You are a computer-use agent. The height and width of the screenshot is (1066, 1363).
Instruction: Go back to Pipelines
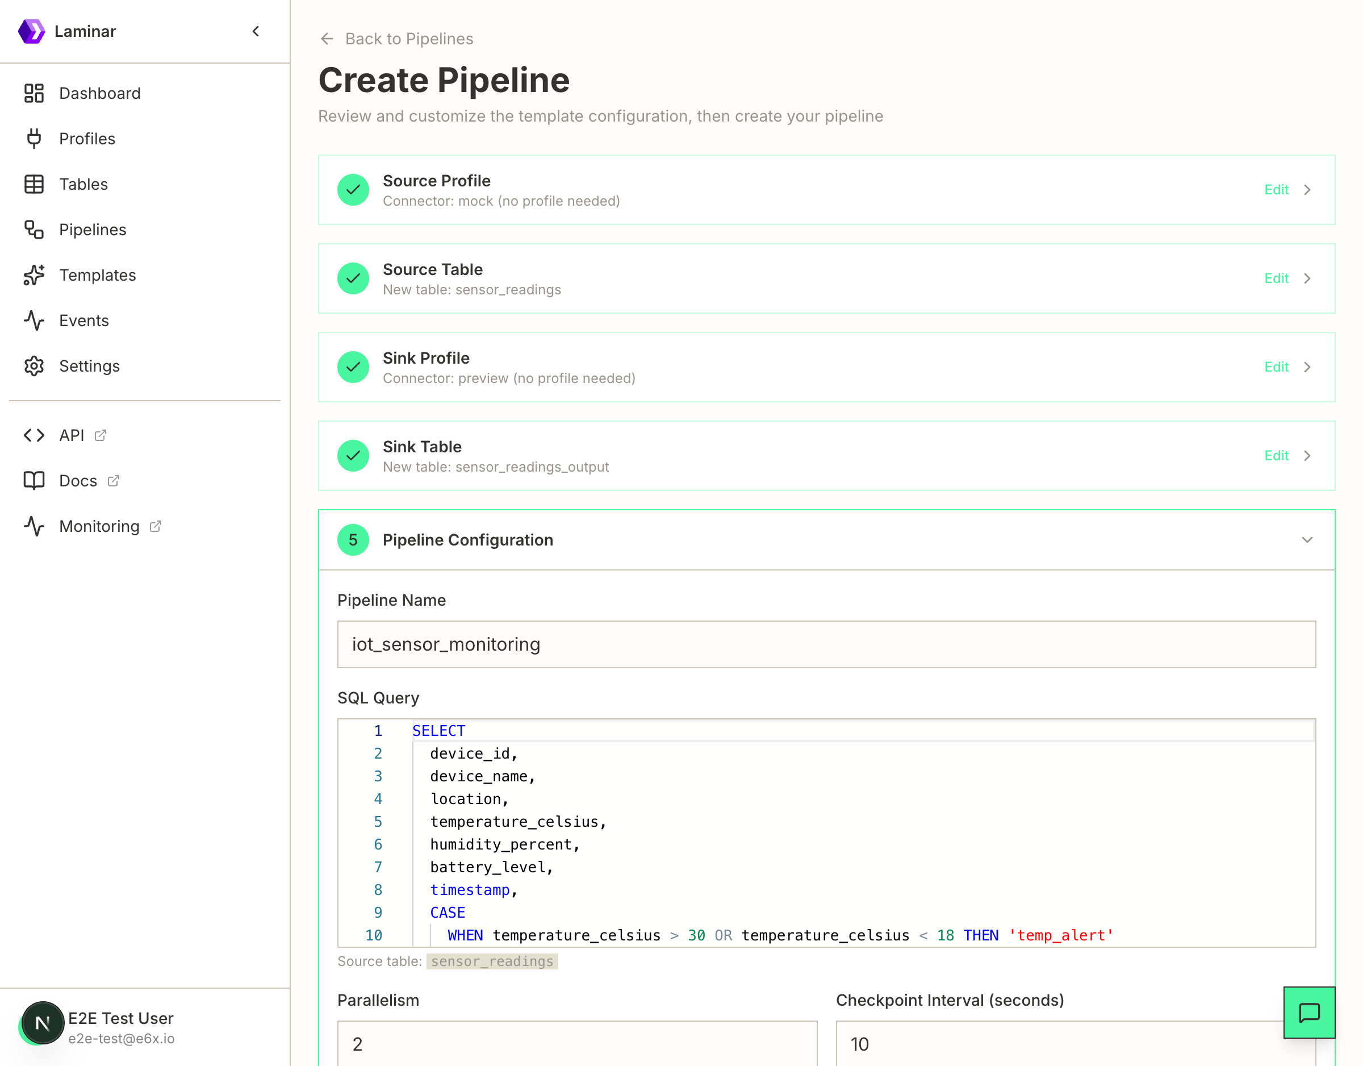pyautogui.click(x=396, y=39)
